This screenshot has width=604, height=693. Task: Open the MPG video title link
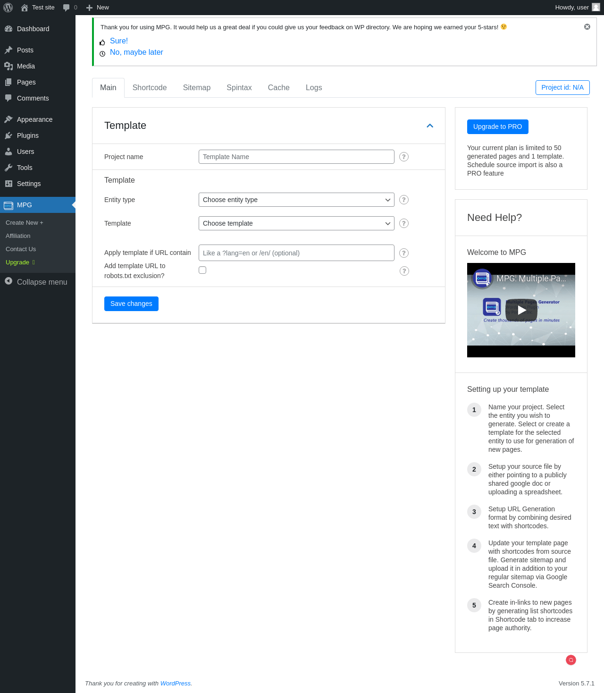[x=531, y=279]
